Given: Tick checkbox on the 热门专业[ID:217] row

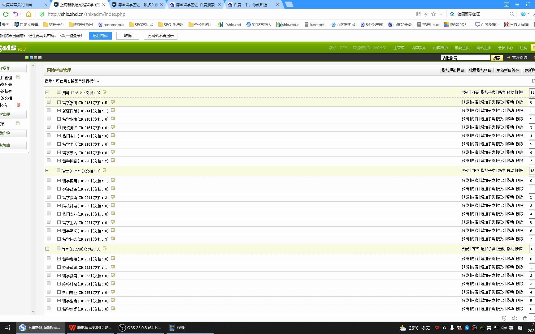Looking at the screenshot, I should pos(49,135).
